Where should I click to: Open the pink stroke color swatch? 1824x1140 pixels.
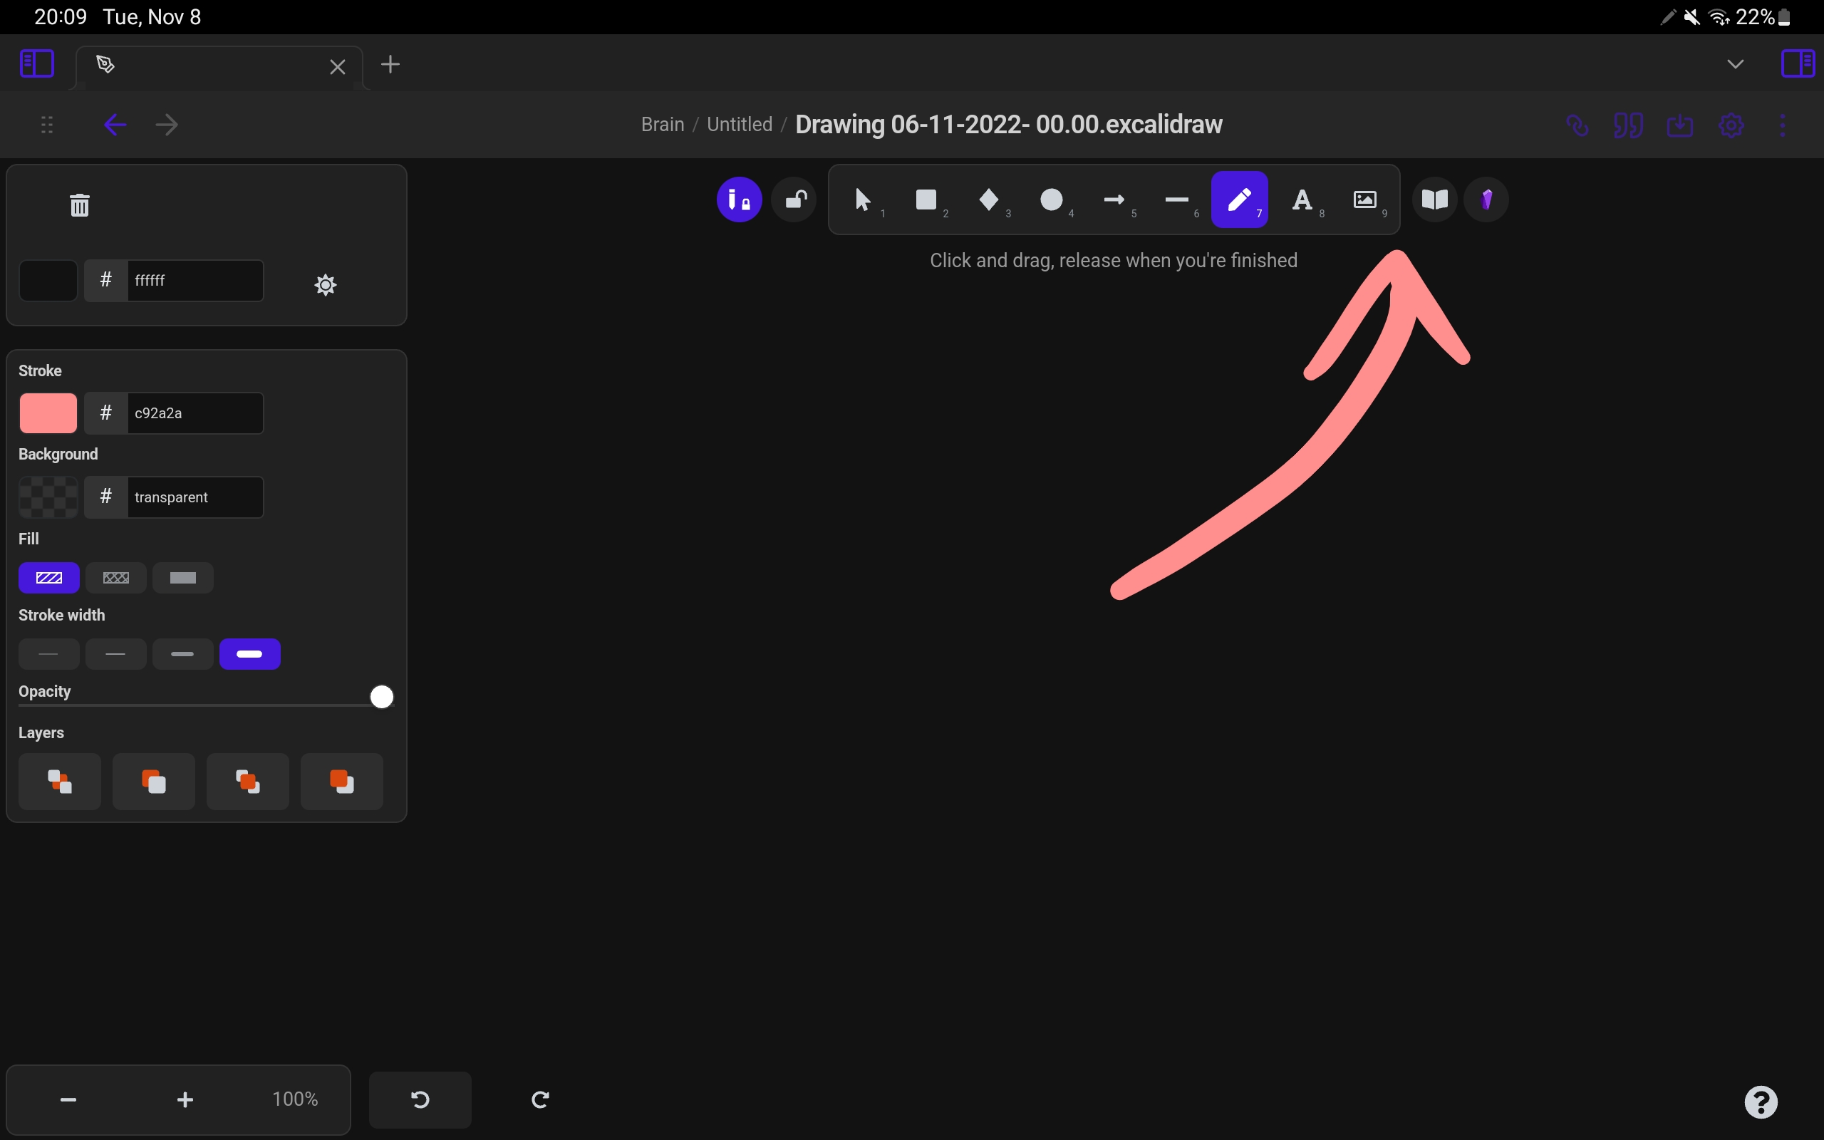coord(48,413)
